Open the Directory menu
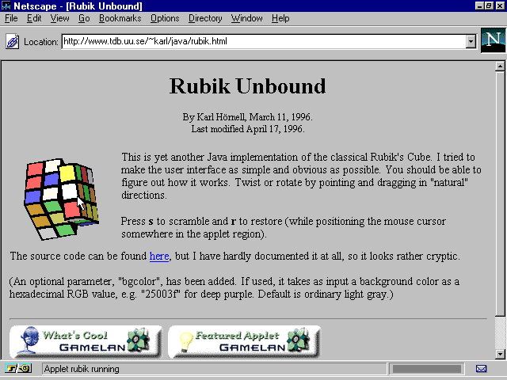507x380 pixels. tap(205, 18)
